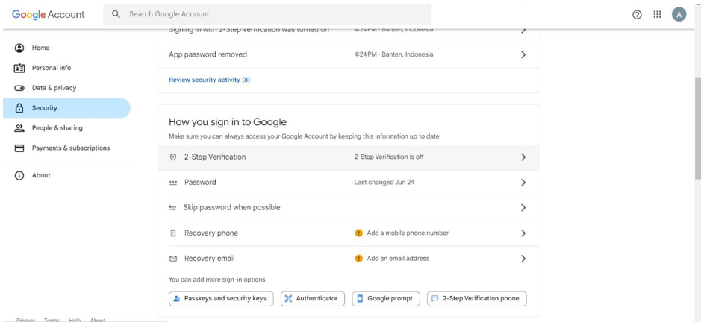Select the Security sidebar item

click(x=66, y=108)
